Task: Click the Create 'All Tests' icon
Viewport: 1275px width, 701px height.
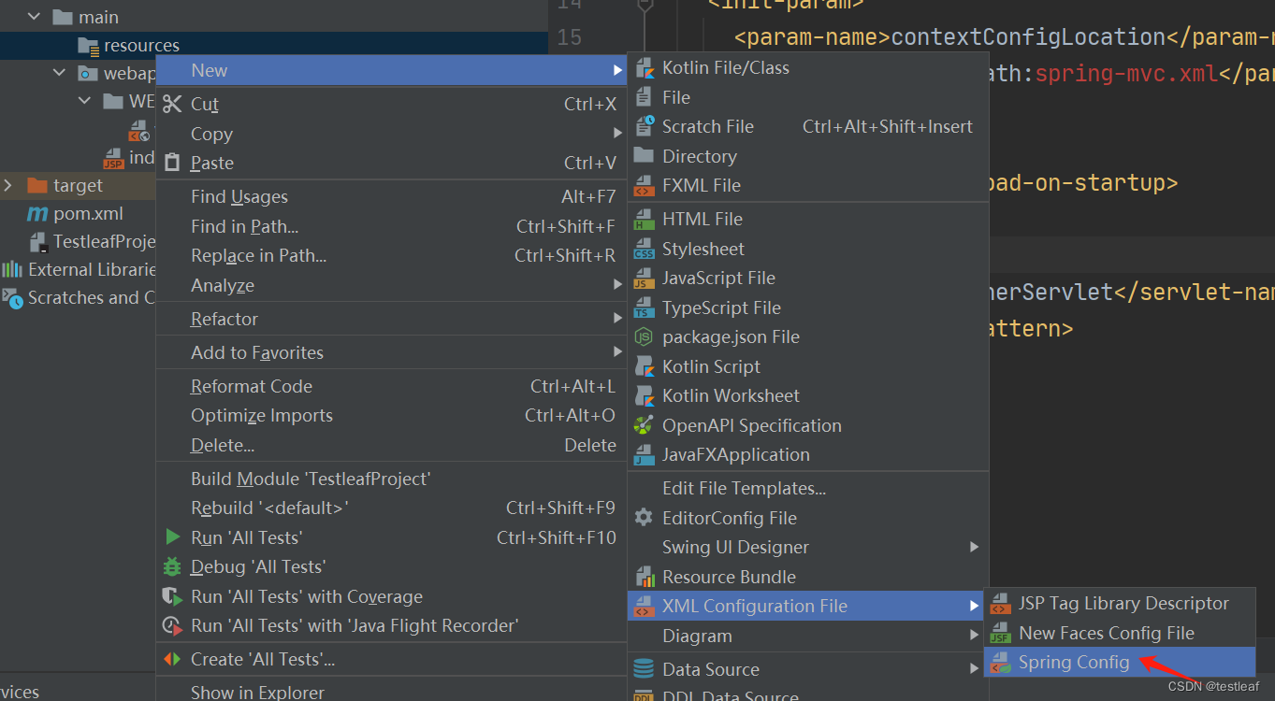Action: [x=172, y=659]
